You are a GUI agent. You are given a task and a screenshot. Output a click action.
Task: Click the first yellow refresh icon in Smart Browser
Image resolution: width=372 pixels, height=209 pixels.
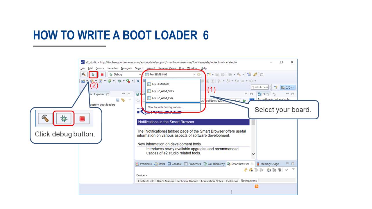(x=246, y=170)
